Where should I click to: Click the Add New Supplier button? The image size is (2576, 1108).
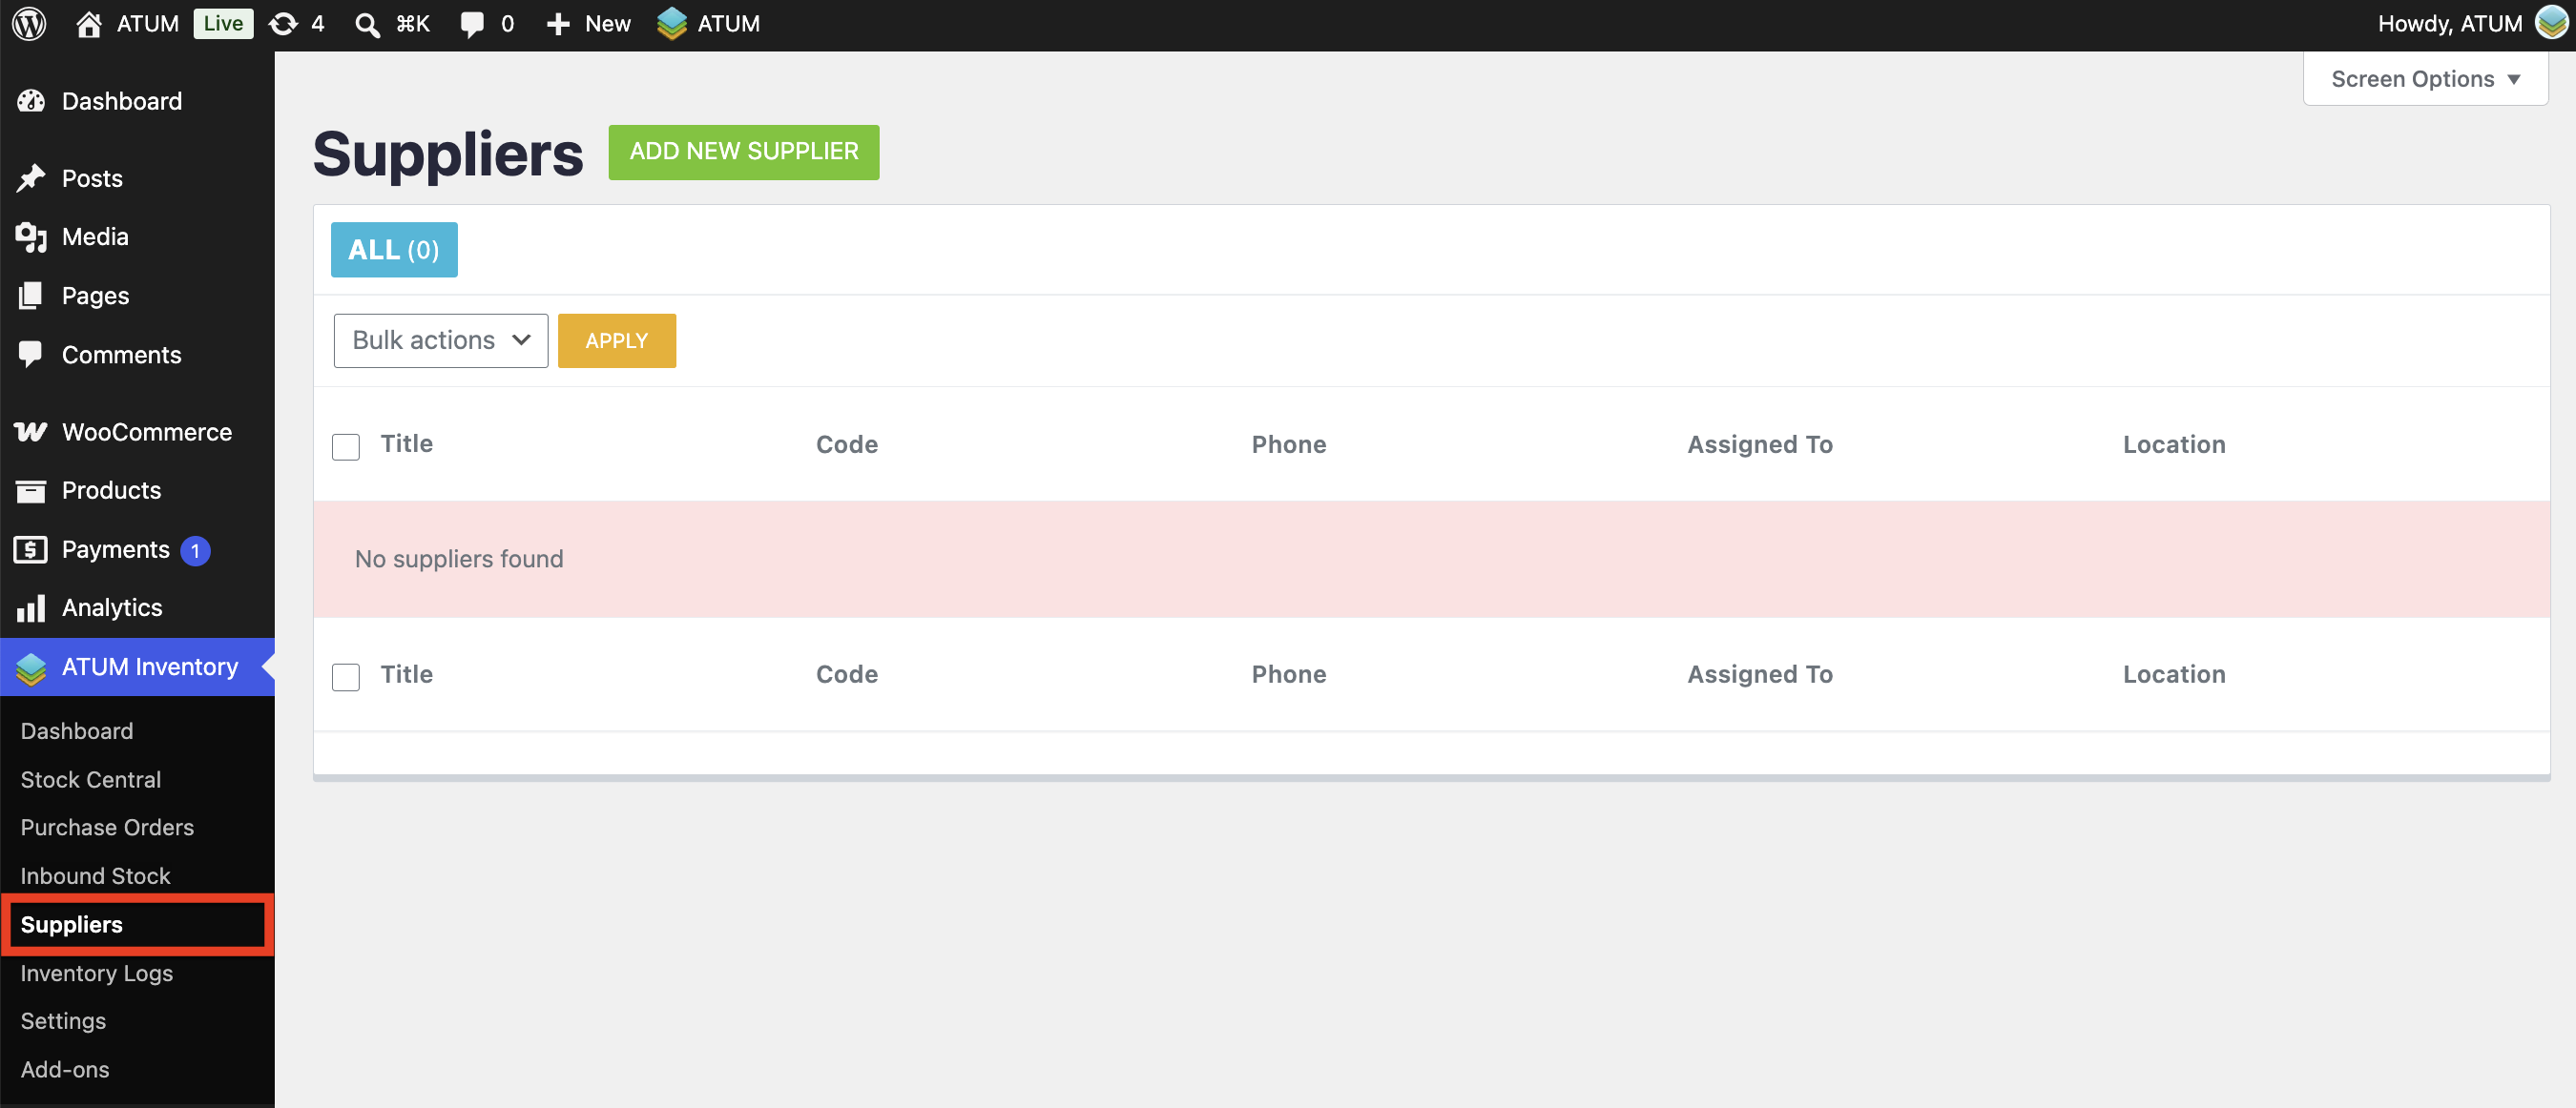pos(744,152)
